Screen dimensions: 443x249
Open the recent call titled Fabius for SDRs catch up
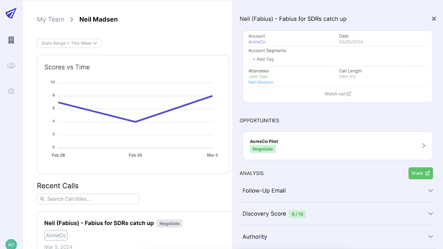(x=99, y=223)
